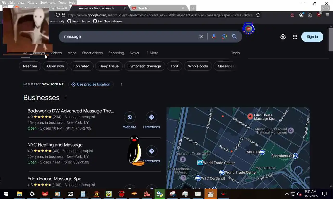Image resolution: width=333 pixels, height=199 pixels.
Task: Open 7-Zip from the taskbar
Action: click(71, 194)
